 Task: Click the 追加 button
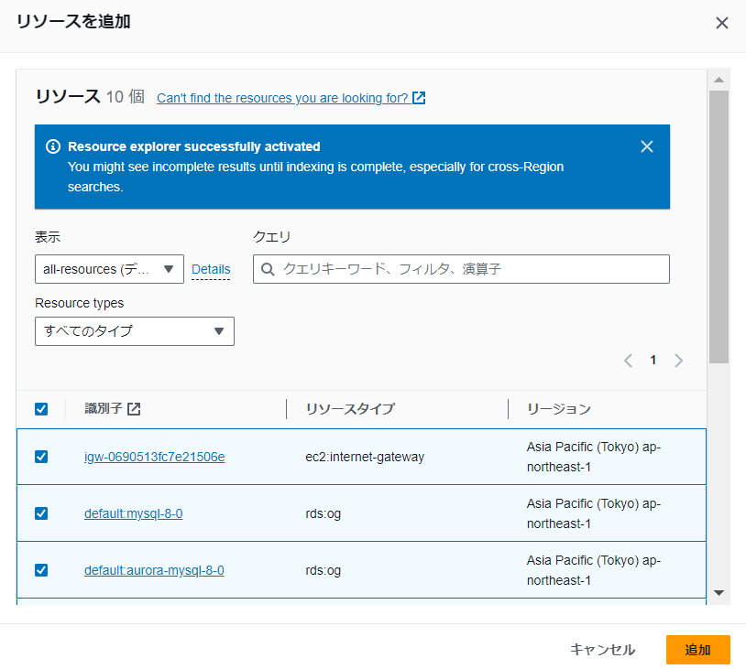698,650
